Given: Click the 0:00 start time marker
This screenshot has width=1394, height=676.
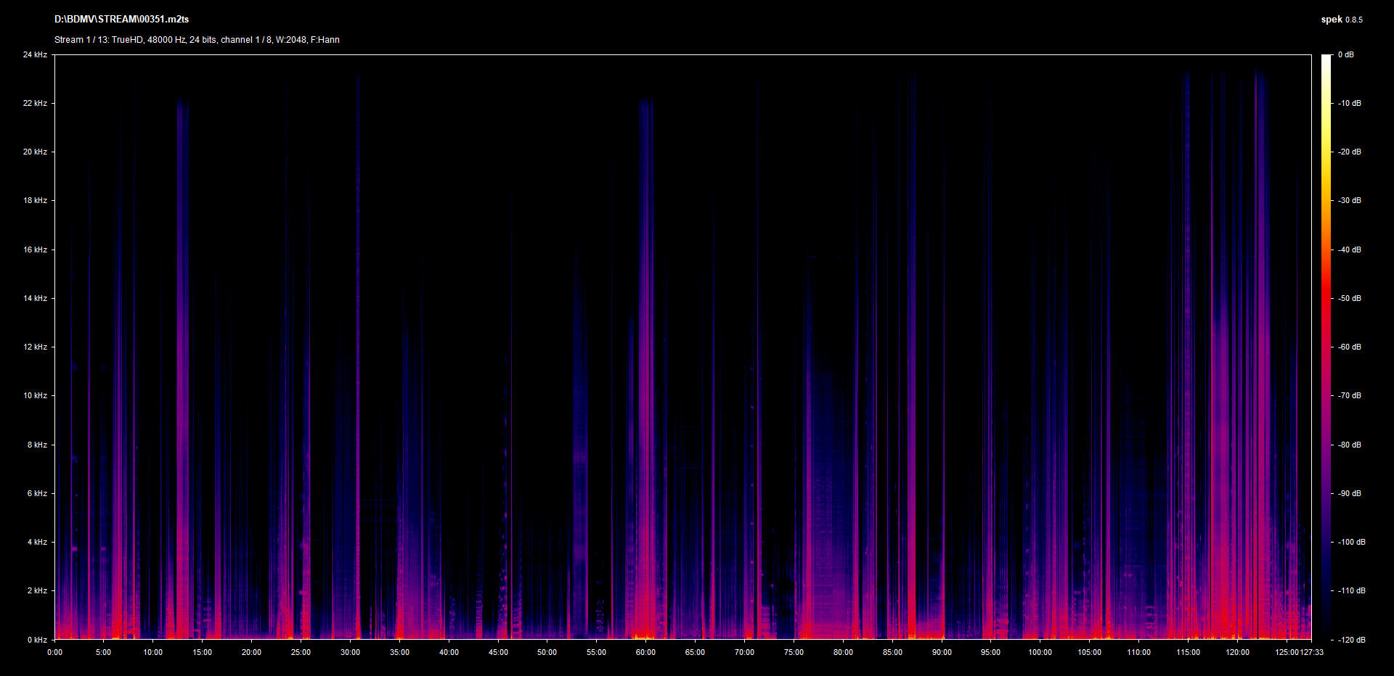Looking at the screenshot, I should 55,652.
